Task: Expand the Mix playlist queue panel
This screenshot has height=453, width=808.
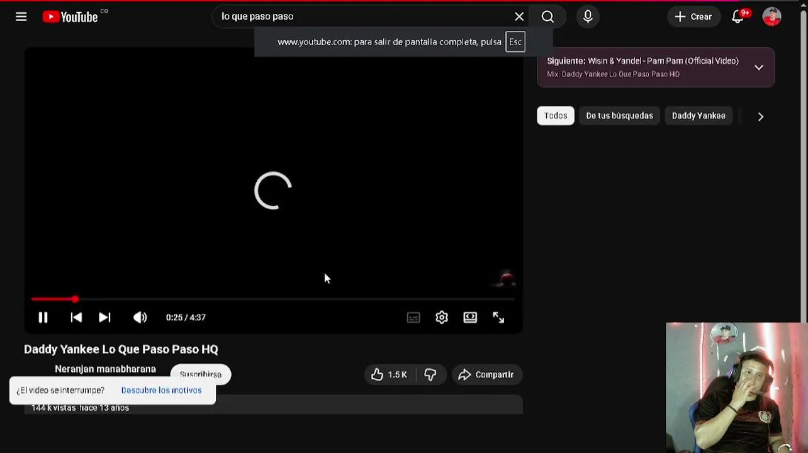Action: (759, 67)
